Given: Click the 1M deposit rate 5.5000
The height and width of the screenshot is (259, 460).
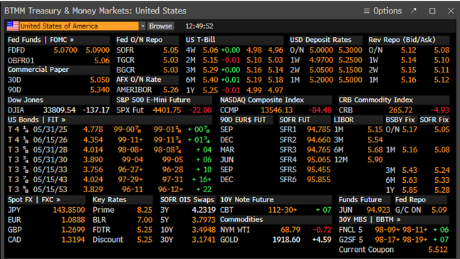Looking at the screenshot, I should click(x=350, y=80).
